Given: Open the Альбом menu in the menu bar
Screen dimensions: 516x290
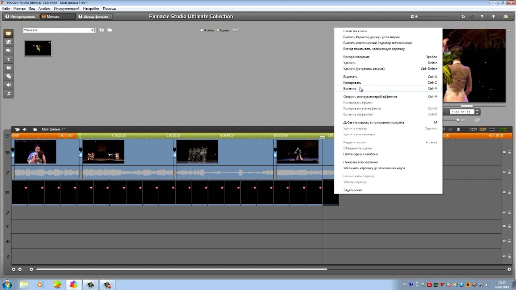Looking at the screenshot, I should pos(44,8).
